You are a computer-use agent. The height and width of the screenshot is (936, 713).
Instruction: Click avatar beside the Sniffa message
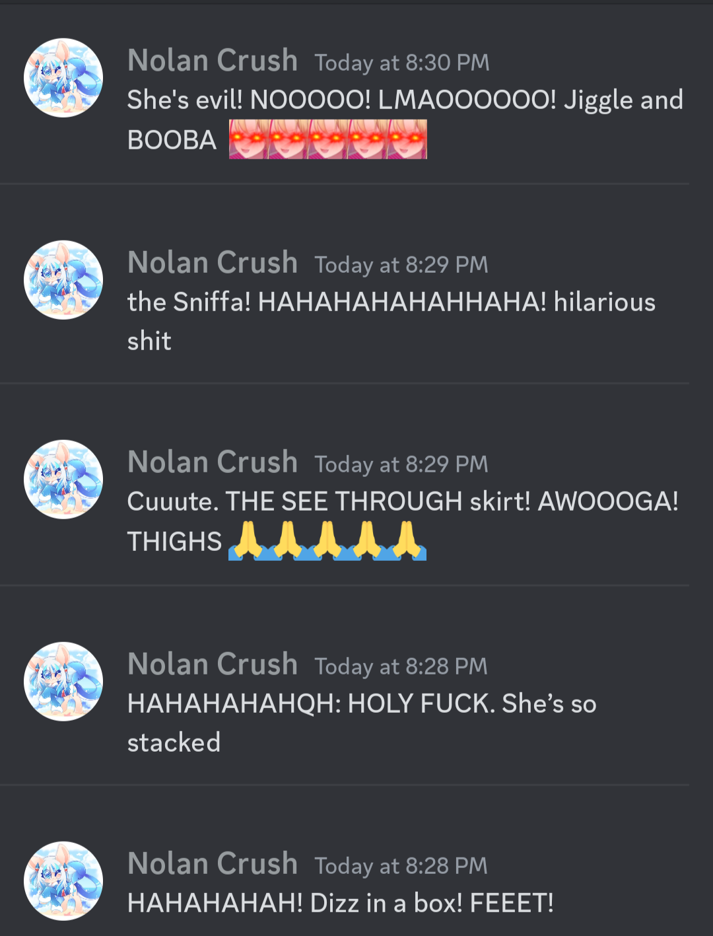click(63, 280)
